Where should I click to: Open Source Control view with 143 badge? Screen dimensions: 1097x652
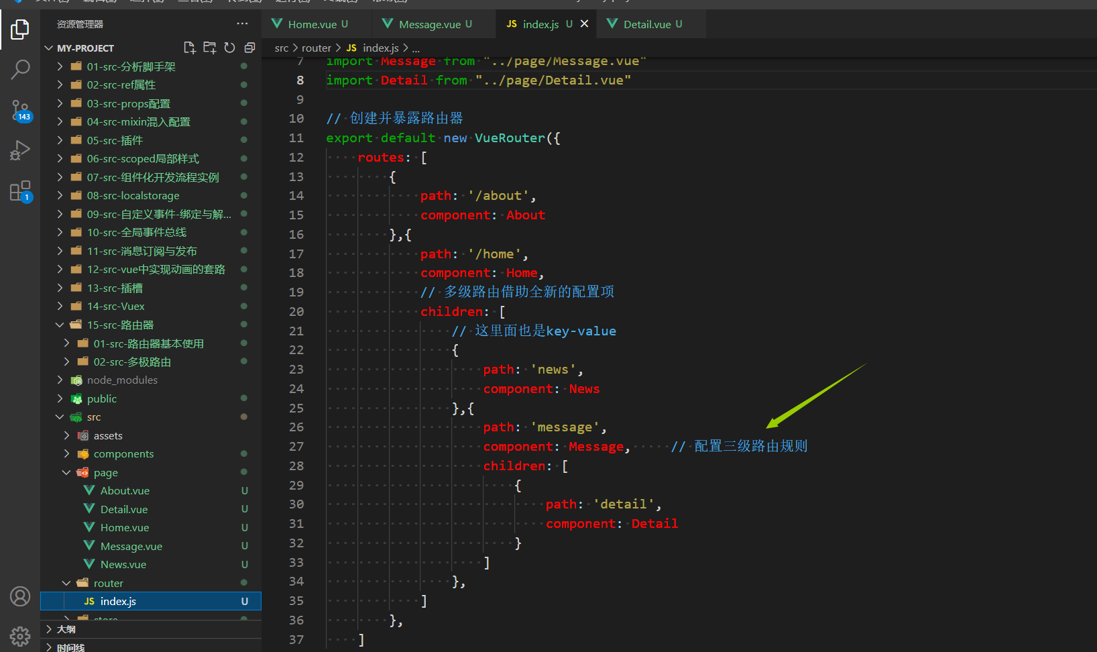(x=20, y=110)
